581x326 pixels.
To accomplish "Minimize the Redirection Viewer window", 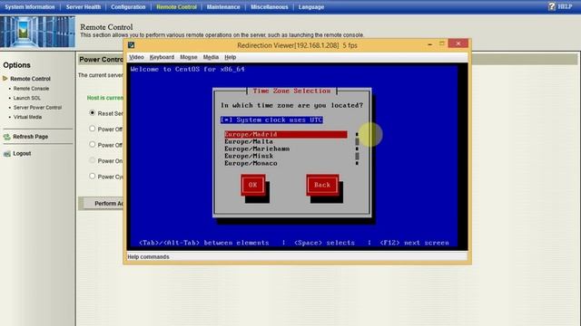I will (x=429, y=44).
